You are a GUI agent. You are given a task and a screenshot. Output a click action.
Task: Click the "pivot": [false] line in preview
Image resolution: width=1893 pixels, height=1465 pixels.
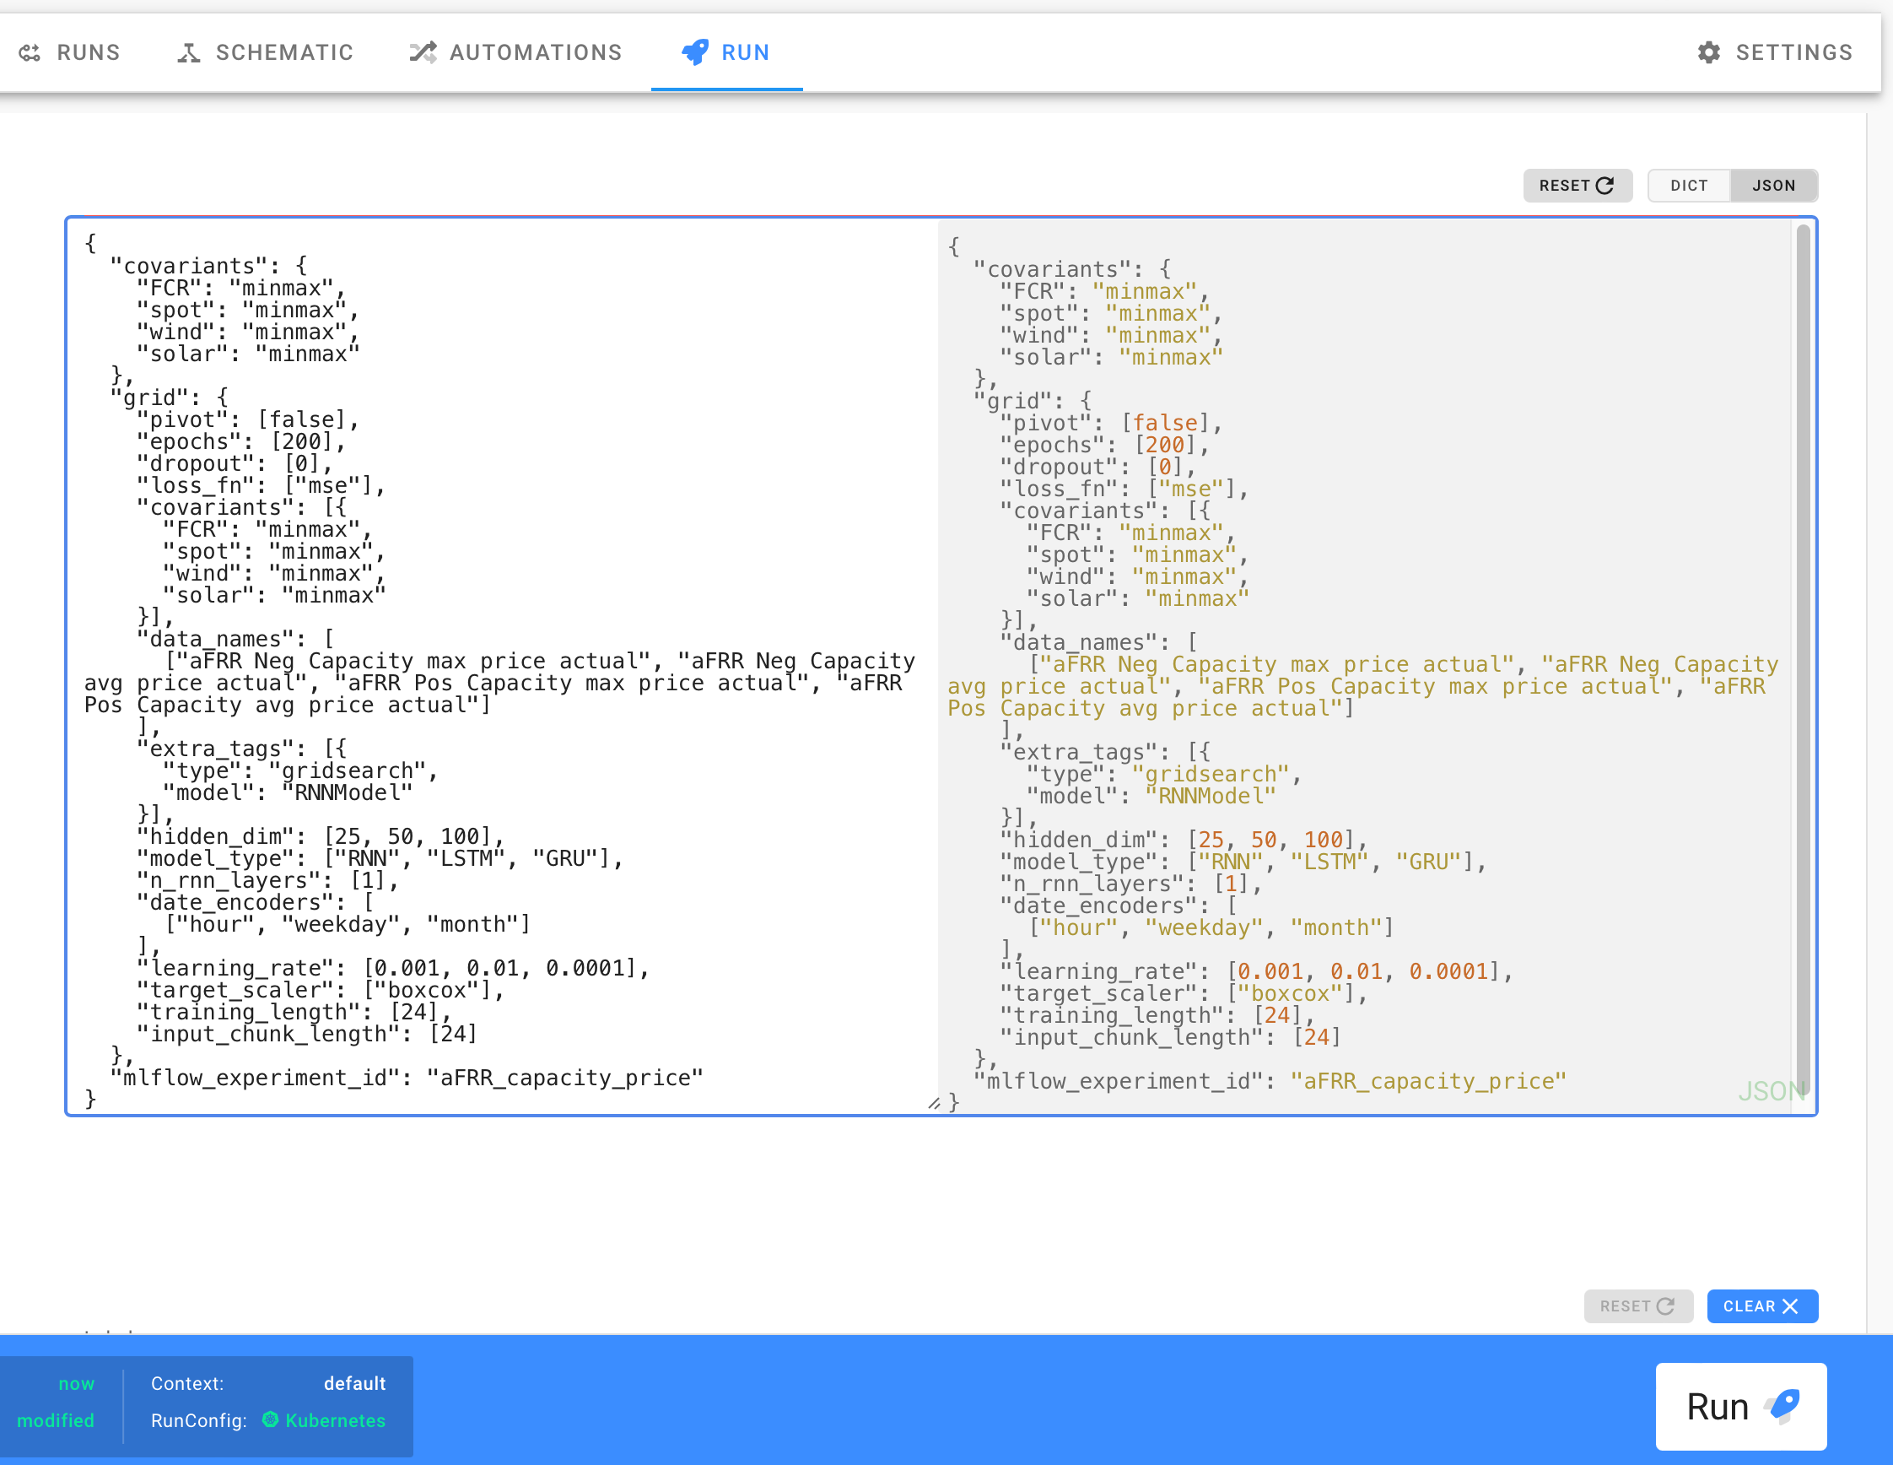(1112, 423)
